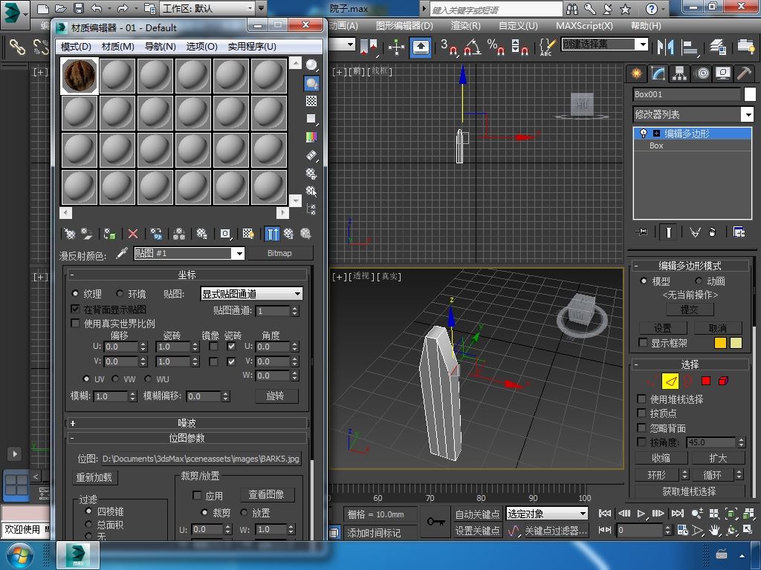Pin the modifier stack
Screen dimensions: 761x570
coord(641,232)
